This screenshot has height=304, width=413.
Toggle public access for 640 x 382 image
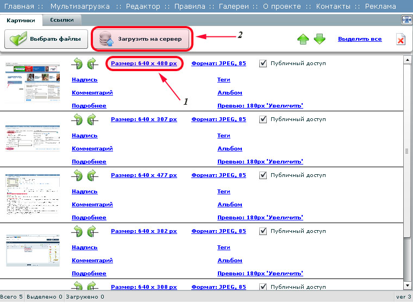[x=264, y=231]
